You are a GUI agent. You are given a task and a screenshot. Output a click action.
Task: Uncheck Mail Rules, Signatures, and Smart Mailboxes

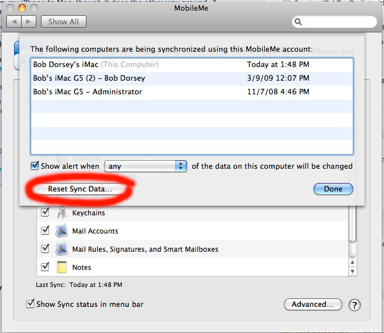pyautogui.click(x=45, y=248)
